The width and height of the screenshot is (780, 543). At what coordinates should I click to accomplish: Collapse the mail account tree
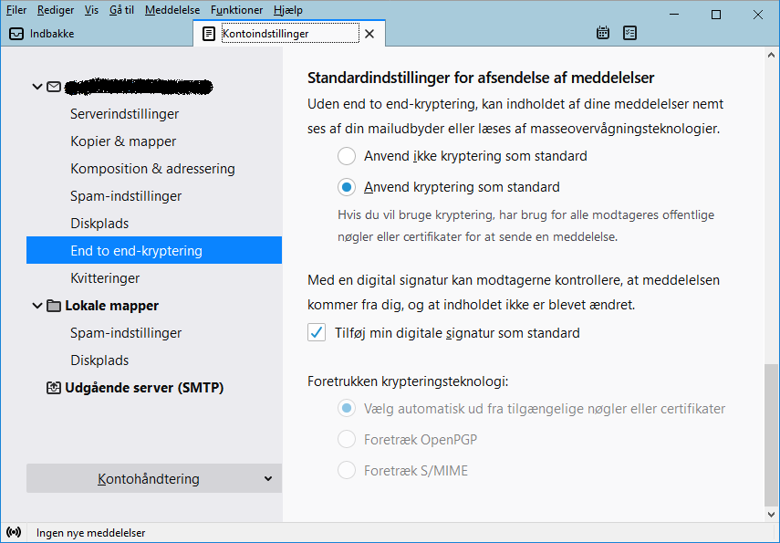37,87
